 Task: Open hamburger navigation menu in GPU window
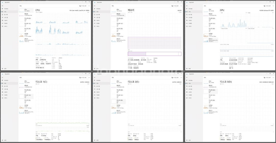187,6
